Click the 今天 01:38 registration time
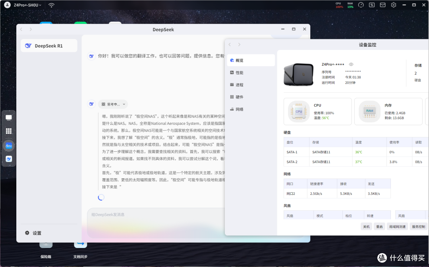 pos(353,77)
